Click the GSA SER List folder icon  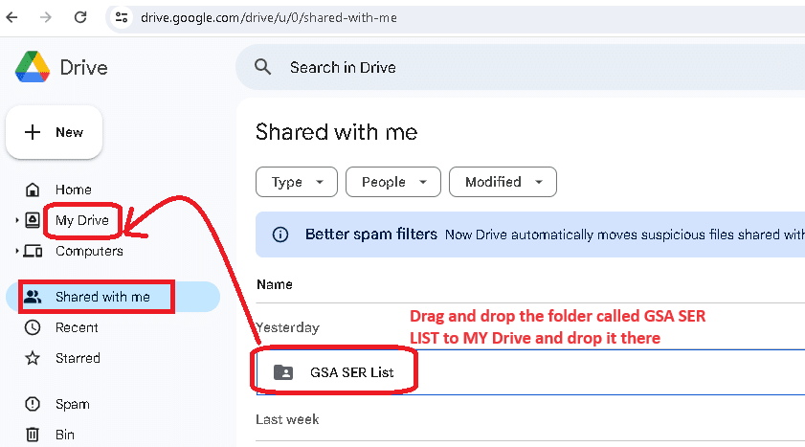click(283, 372)
